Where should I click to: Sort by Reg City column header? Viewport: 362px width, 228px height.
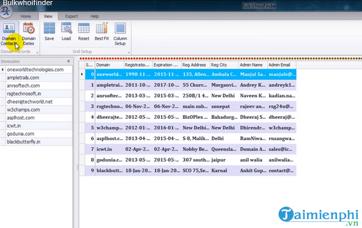pyautogui.click(x=224, y=65)
